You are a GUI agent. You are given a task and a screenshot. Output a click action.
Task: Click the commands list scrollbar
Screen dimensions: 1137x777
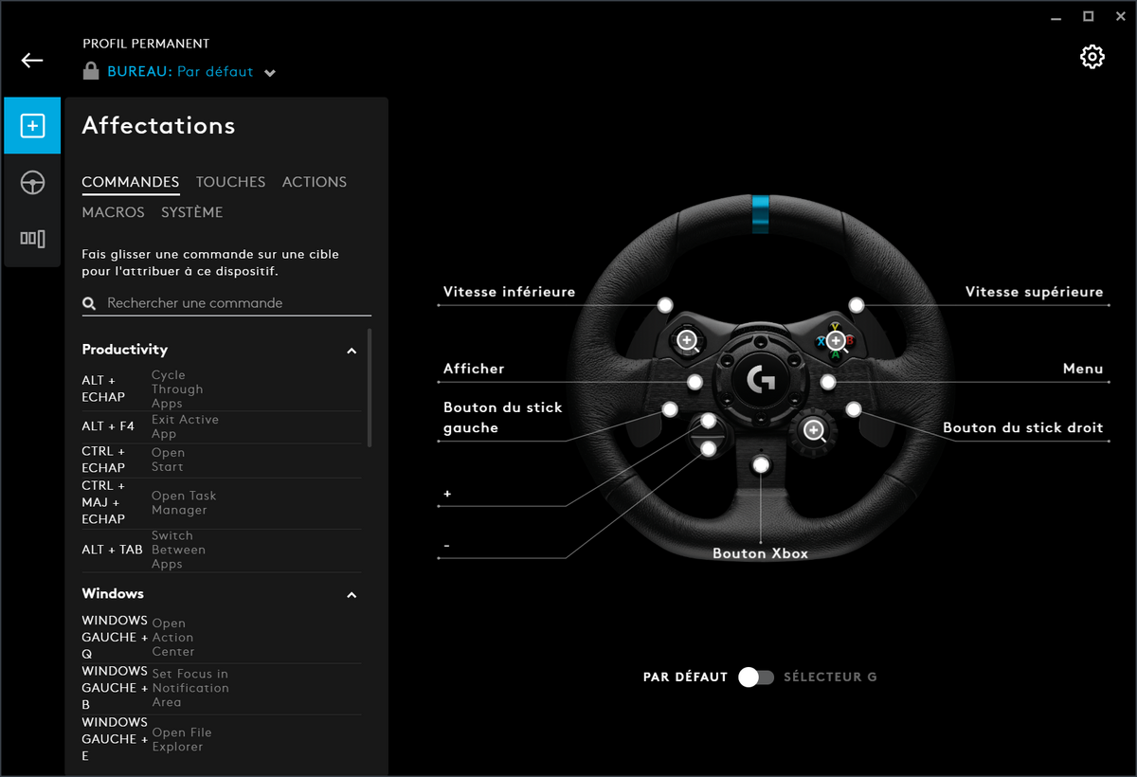pos(370,388)
